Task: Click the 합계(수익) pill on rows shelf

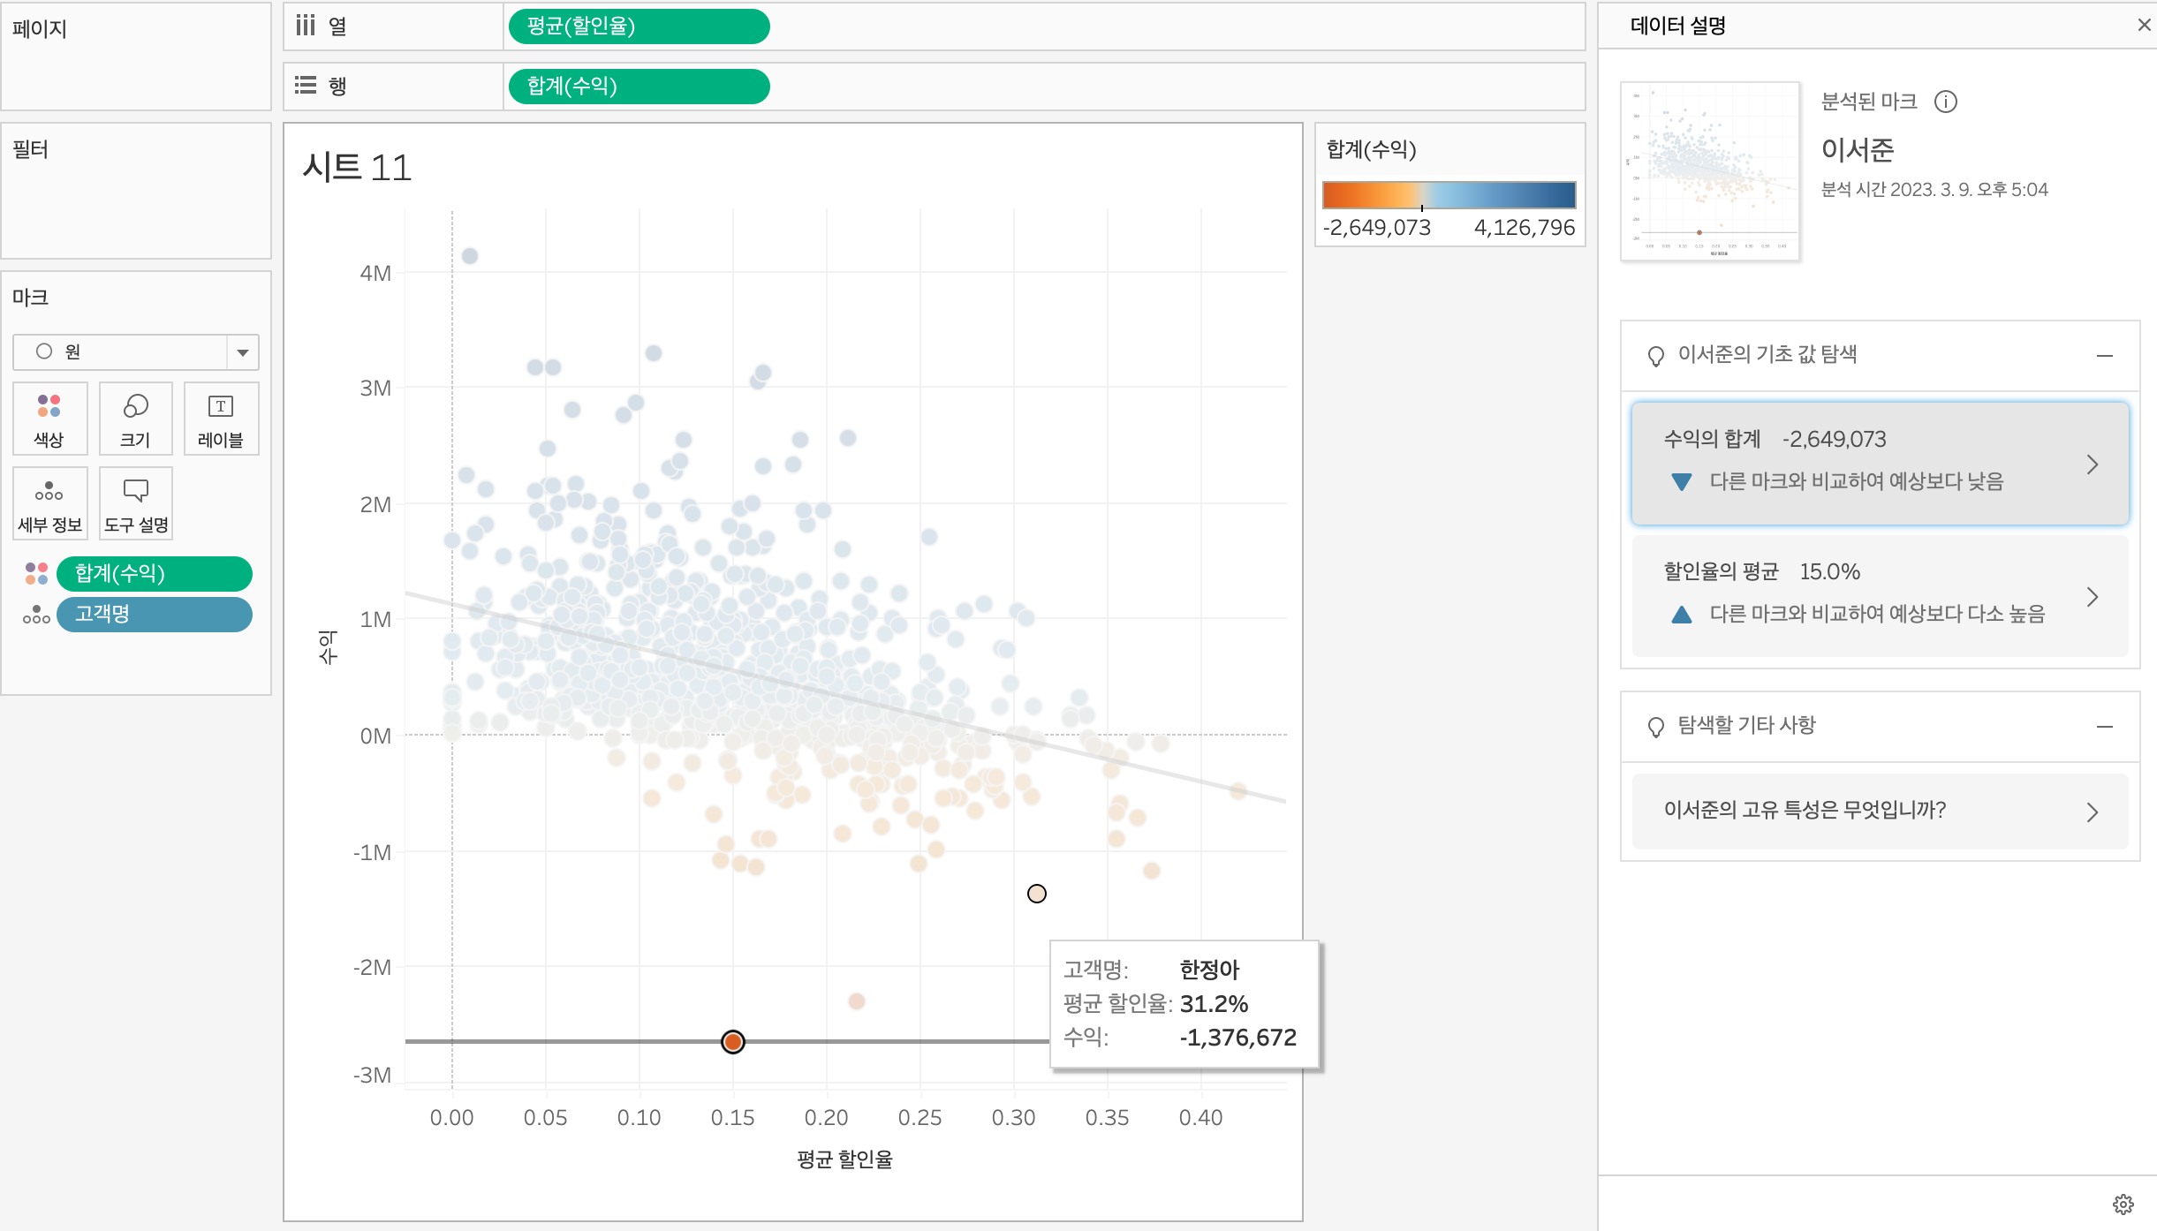Action: coord(639,87)
